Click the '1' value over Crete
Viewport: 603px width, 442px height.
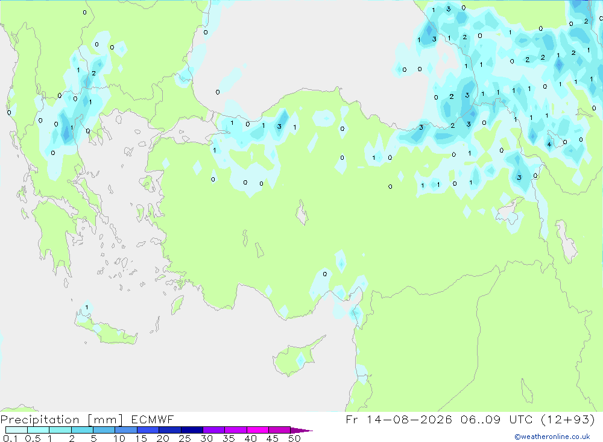coord(87,307)
